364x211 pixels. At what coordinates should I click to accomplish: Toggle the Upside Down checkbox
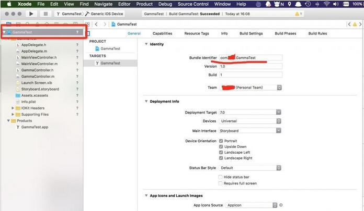click(x=221, y=147)
